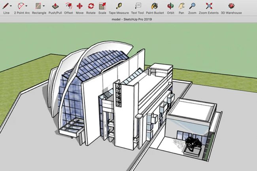
Task: Select the Rectangle tool
Action: 38,6
